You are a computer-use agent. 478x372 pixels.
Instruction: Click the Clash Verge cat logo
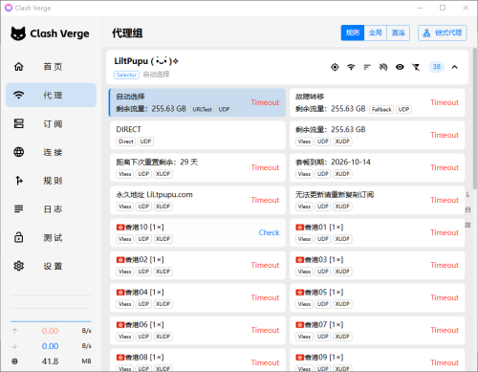[18, 33]
